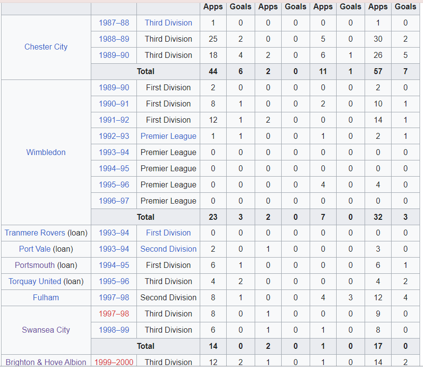Click the "11" cell in Chester City's total row
This screenshot has width=423, height=367.
pyautogui.click(x=323, y=71)
